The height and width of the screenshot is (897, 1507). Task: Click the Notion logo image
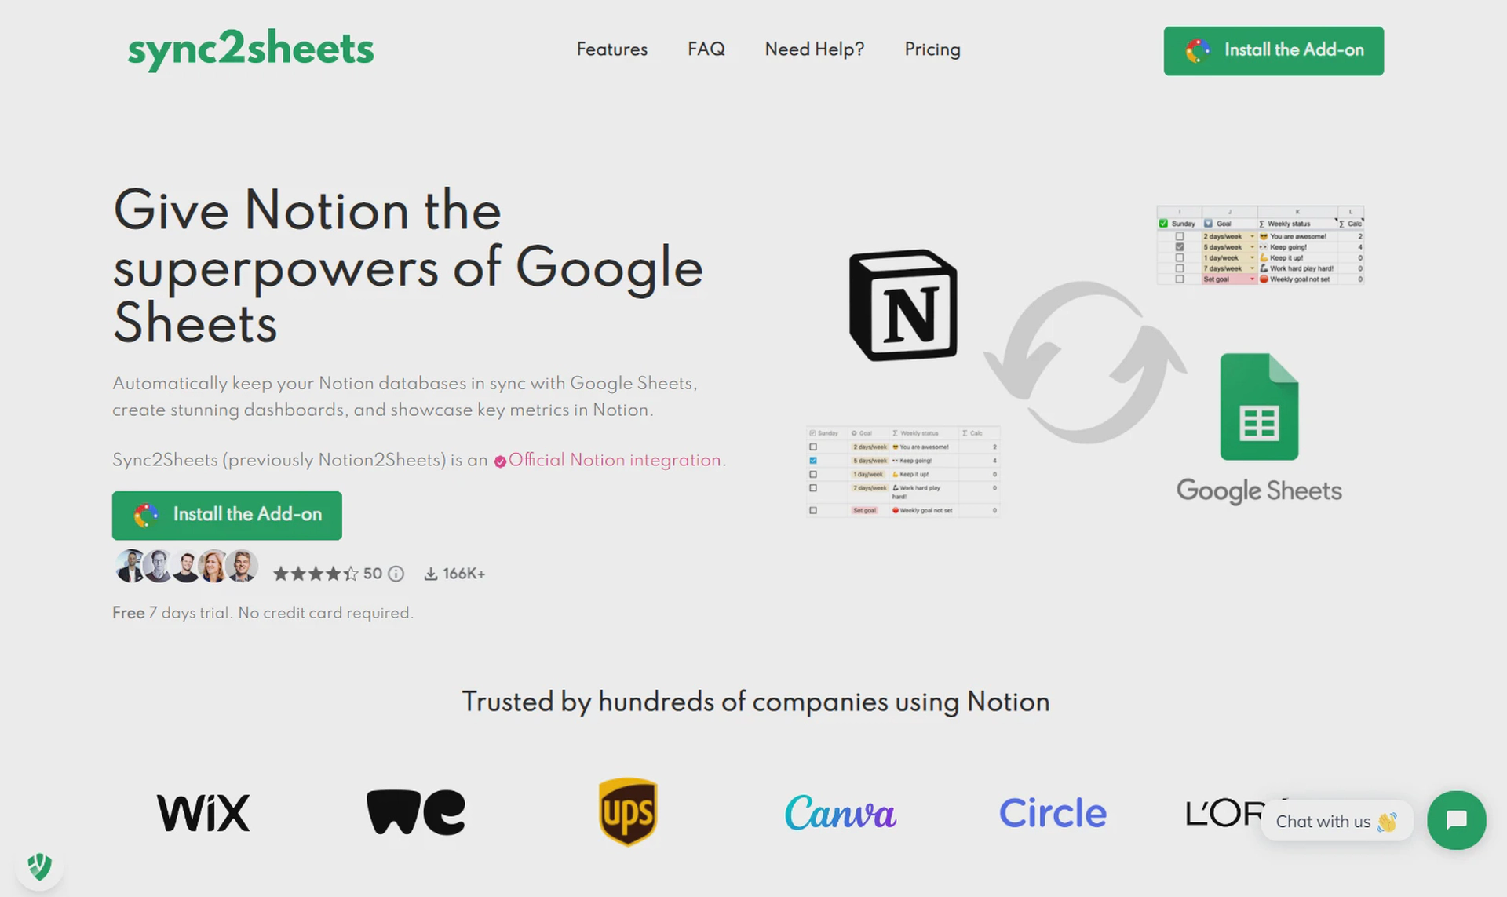tap(903, 305)
